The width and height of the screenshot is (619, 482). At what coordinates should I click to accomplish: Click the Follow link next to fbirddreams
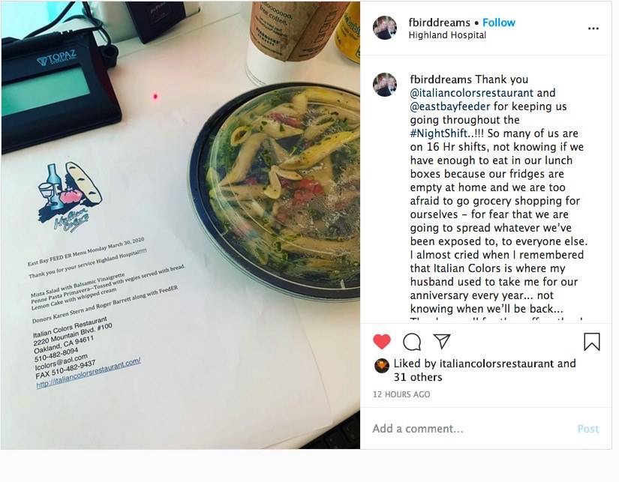[x=499, y=22]
